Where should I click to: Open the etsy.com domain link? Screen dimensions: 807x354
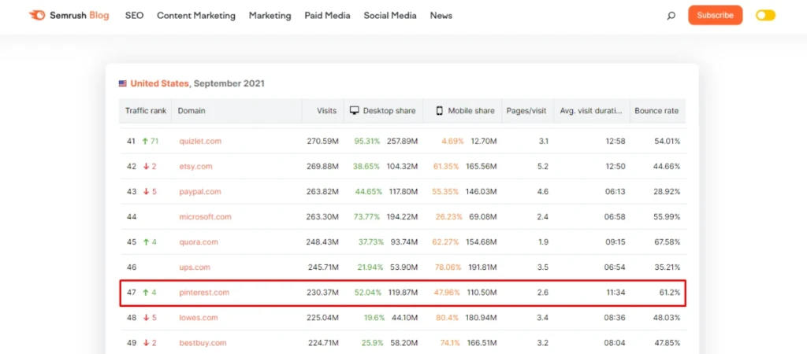pos(195,167)
